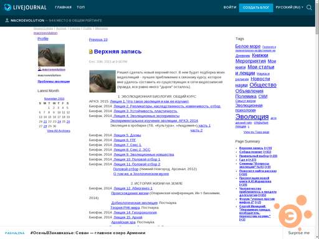This screenshot has width=319, height=239.
Task: Click the large Эволюция tag
Action: tap(252, 116)
